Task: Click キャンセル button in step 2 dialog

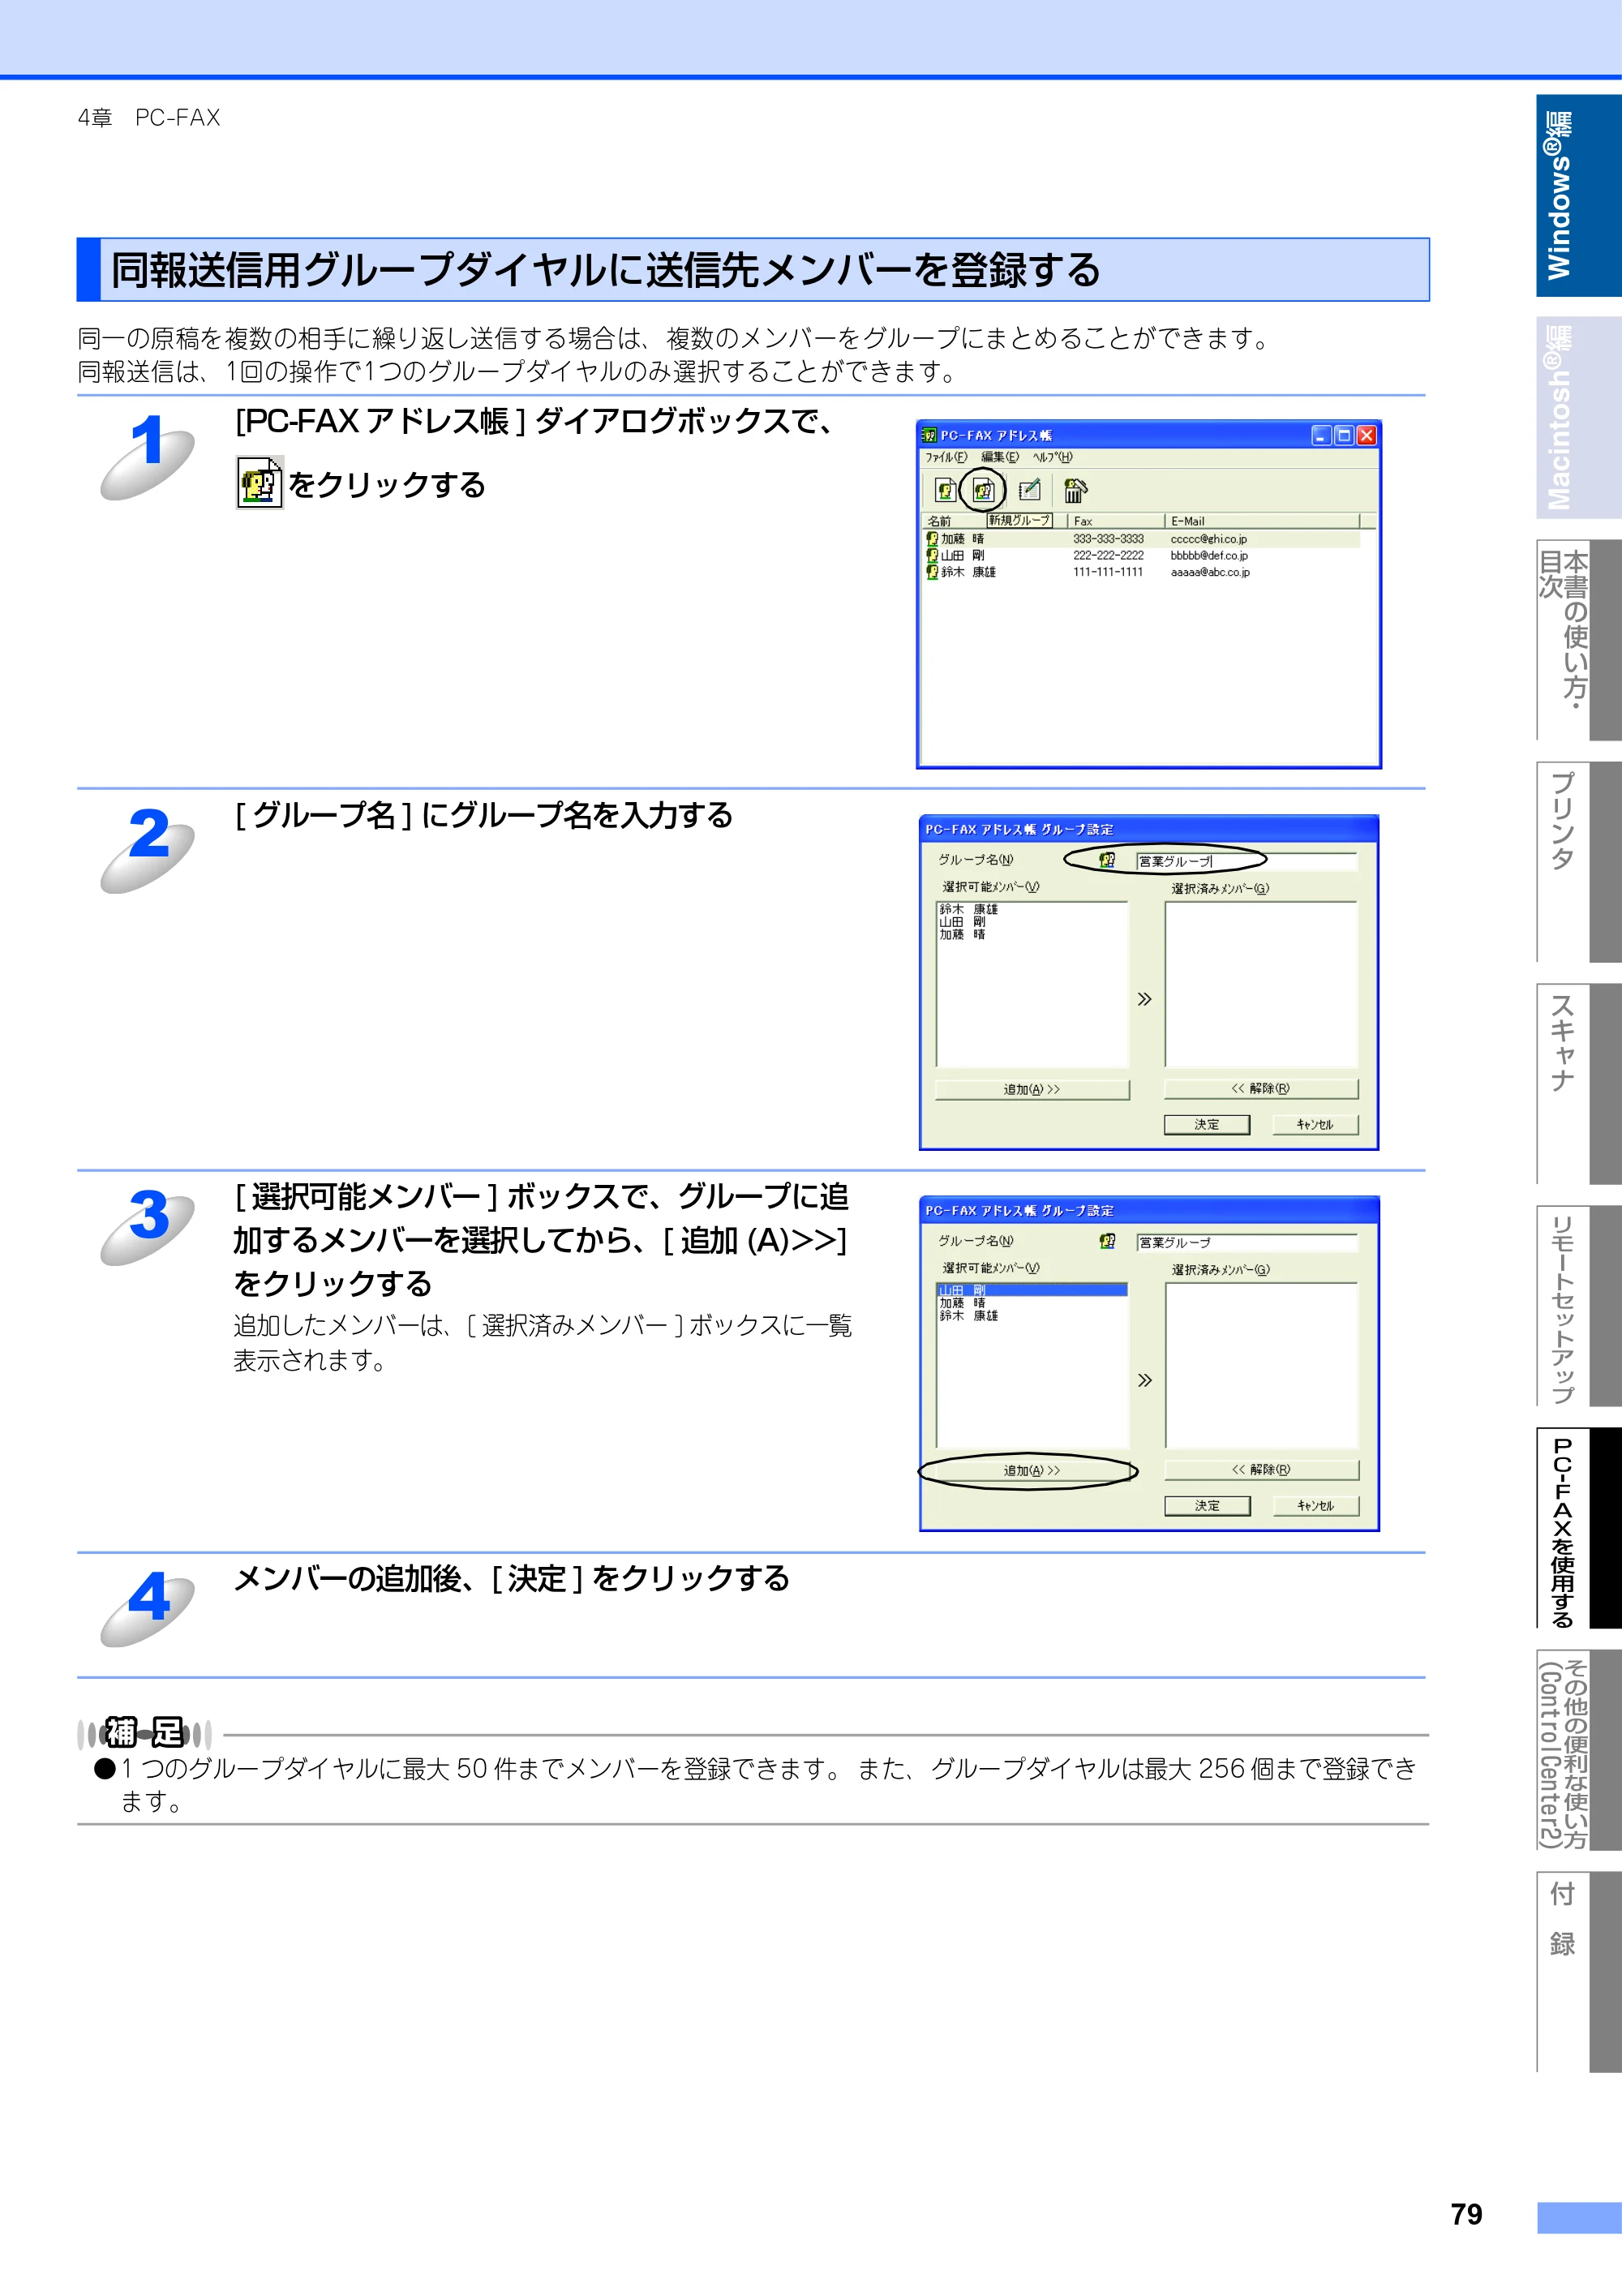Action: (x=1315, y=1124)
